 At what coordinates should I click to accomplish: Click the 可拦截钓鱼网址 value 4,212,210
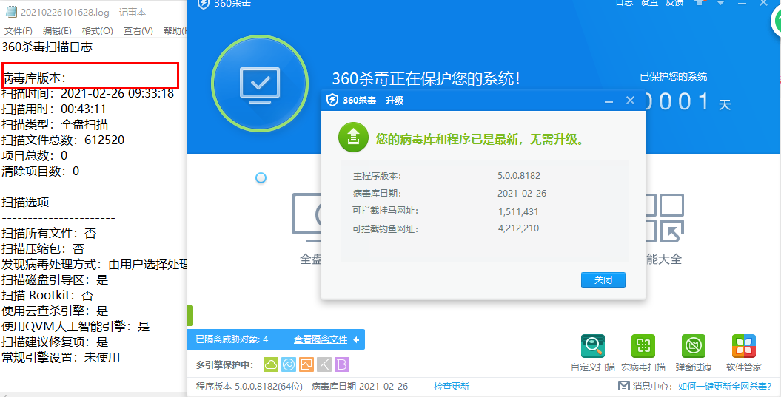click(518, 229)
